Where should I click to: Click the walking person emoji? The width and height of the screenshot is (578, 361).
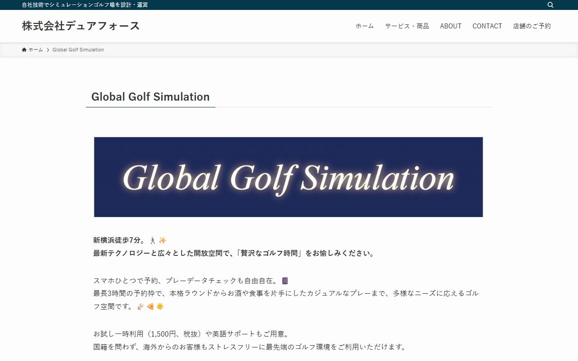153,240
